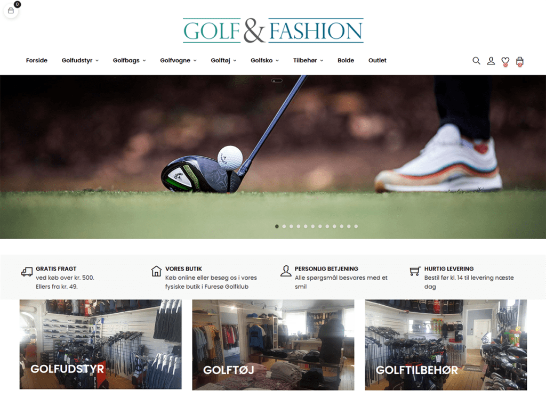Open the wishlist heart icon

click(505, 61)
